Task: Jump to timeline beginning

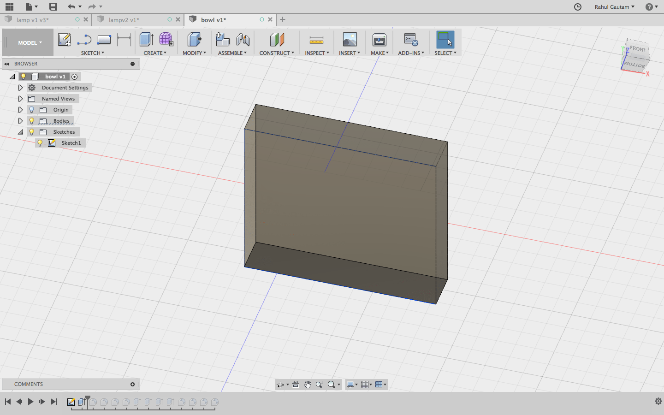Action: (x=8, y=402)
